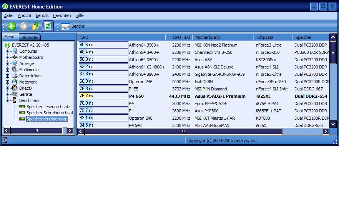Open the Bericht menu

[42, 15]
